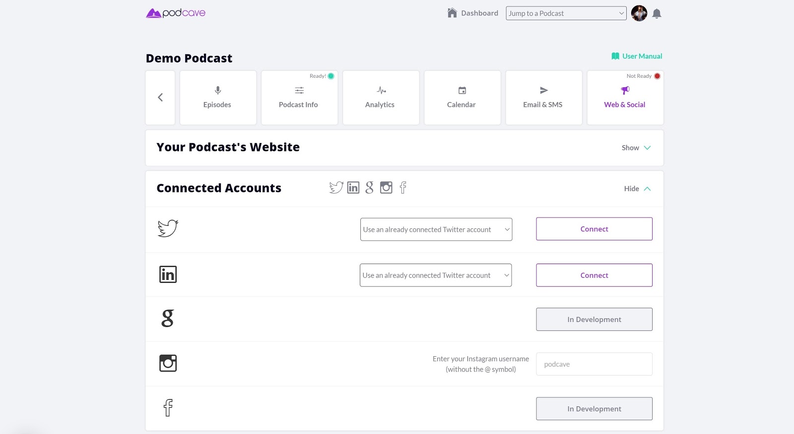This screenshot has height=434, width=794.
Task: Click the Enter your Instagram username label
Action: [x=481, y=364]
